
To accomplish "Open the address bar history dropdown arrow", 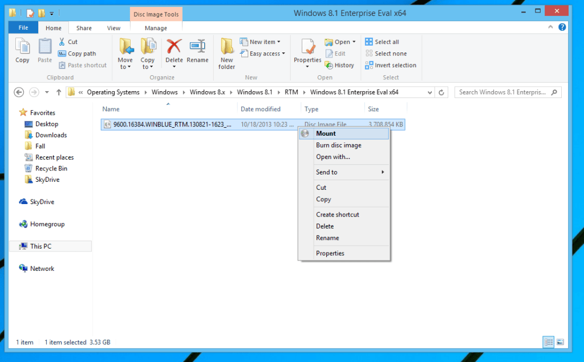I will [x=430, y=92].
